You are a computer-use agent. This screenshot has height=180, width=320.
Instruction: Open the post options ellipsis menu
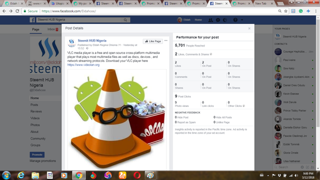click(x=166, y=40)
